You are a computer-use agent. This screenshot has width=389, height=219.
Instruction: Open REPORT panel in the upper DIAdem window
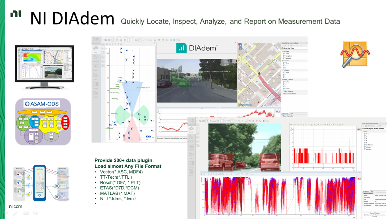pos(95,67)
